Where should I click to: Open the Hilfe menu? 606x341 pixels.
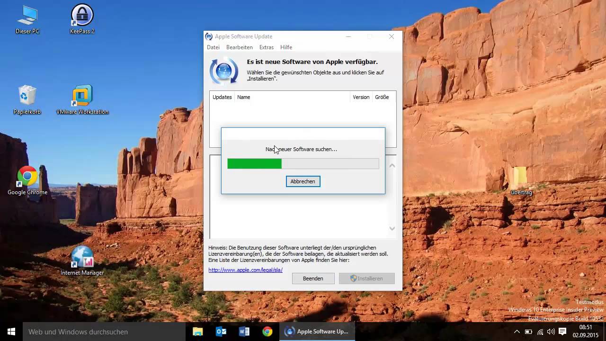pos(286,47)
